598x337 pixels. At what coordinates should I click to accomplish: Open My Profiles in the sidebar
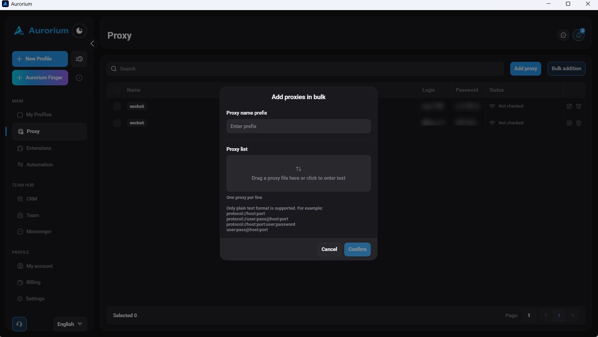[x=49, y=115]
